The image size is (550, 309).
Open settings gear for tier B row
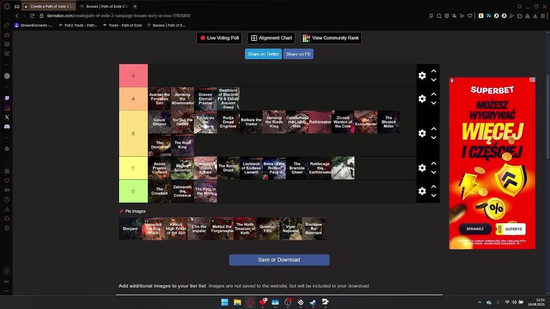click(422, 133)
